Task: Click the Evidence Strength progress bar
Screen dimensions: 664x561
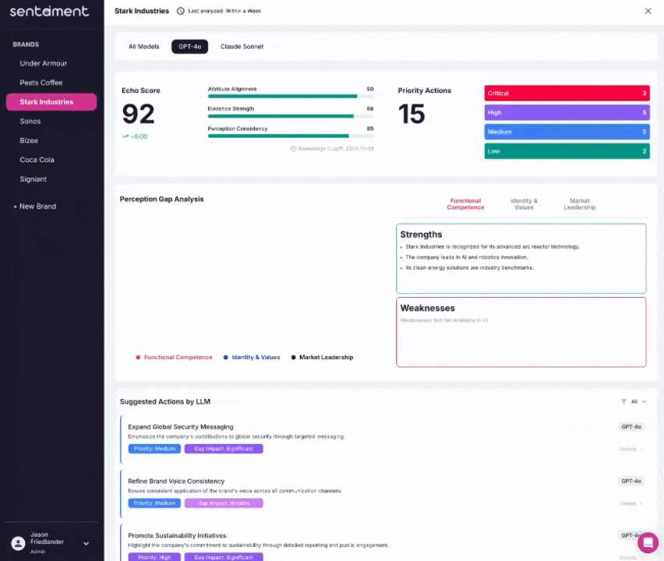Action: pos(291,116)
